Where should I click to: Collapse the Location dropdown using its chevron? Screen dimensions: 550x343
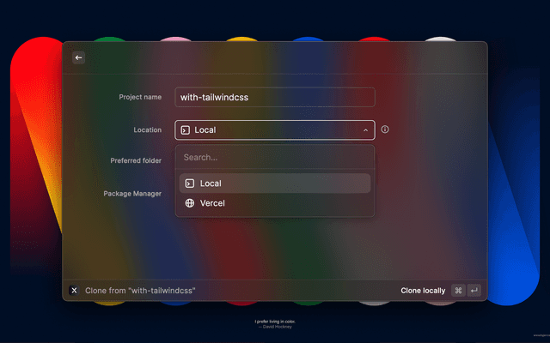(365, 130)
